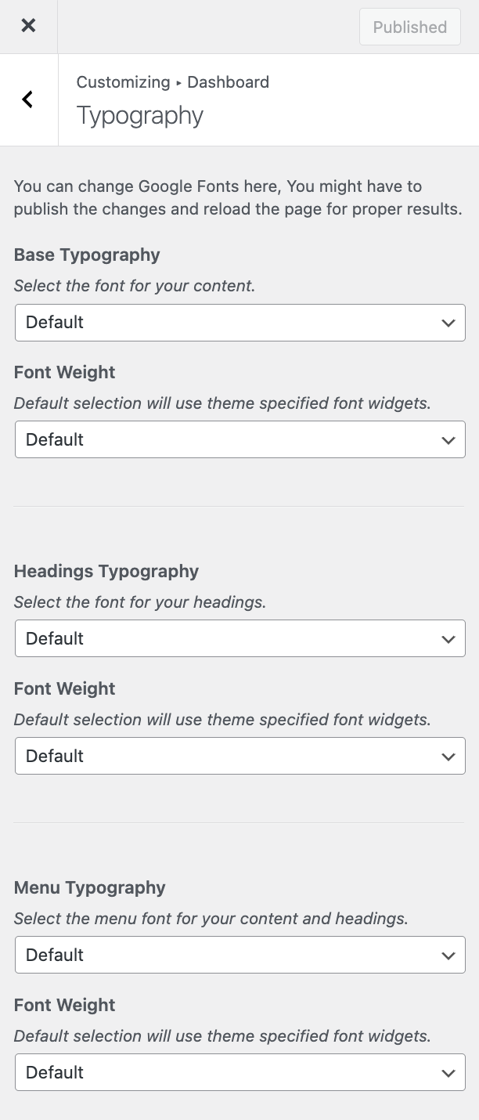Close the Customizer with the X icon

[x=28, y=26]
